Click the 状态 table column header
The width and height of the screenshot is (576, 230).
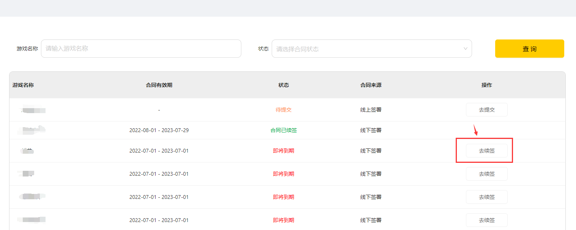coord(283,85)
